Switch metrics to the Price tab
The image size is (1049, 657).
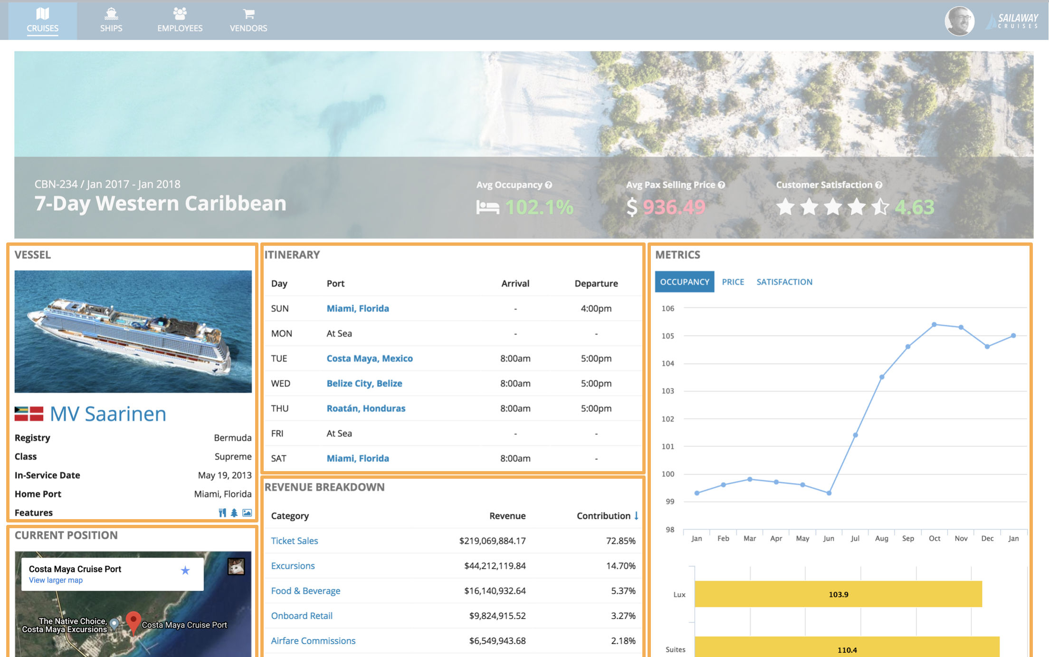(733, 282)
